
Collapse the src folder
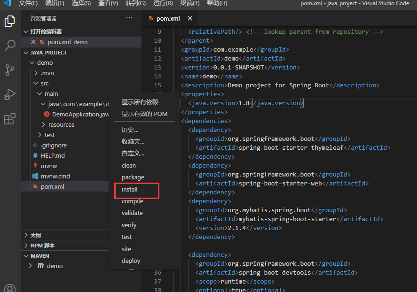(x=36, y=84)
